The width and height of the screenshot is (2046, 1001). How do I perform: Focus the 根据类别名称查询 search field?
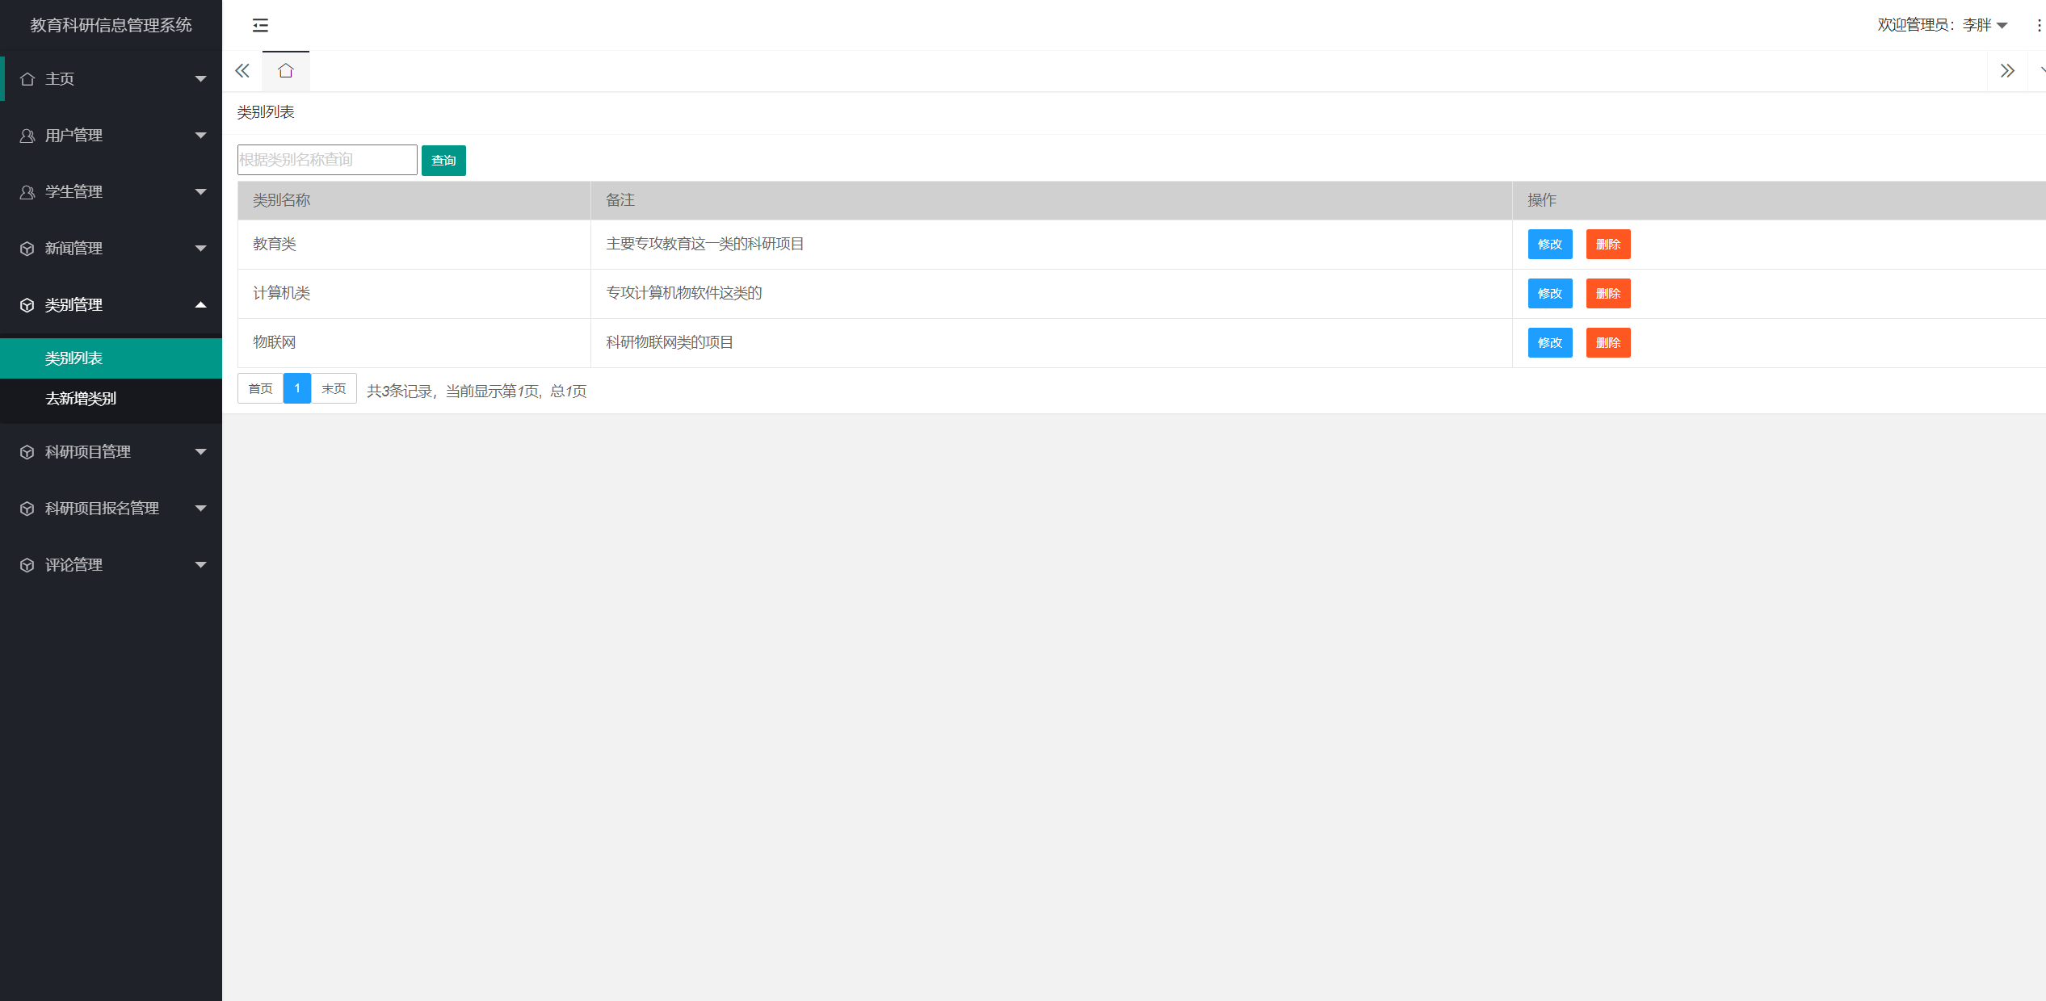pyautogui.click(x=326, y=160)
